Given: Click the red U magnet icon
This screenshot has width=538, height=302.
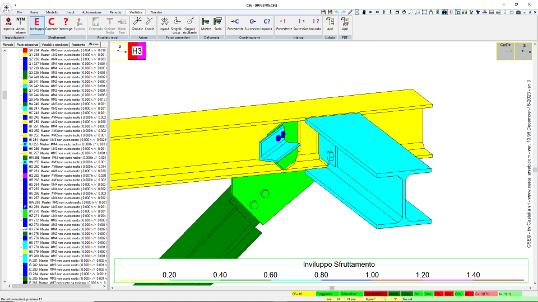Looking at the screenshot, I should 451,12.
